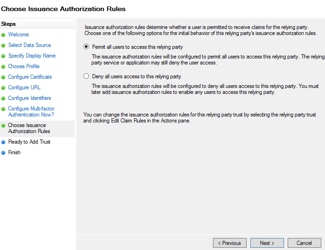This screenshot has height=250, width=325.
Task: Click green status dot next to Select Data Source
Action: coord(4,46)
